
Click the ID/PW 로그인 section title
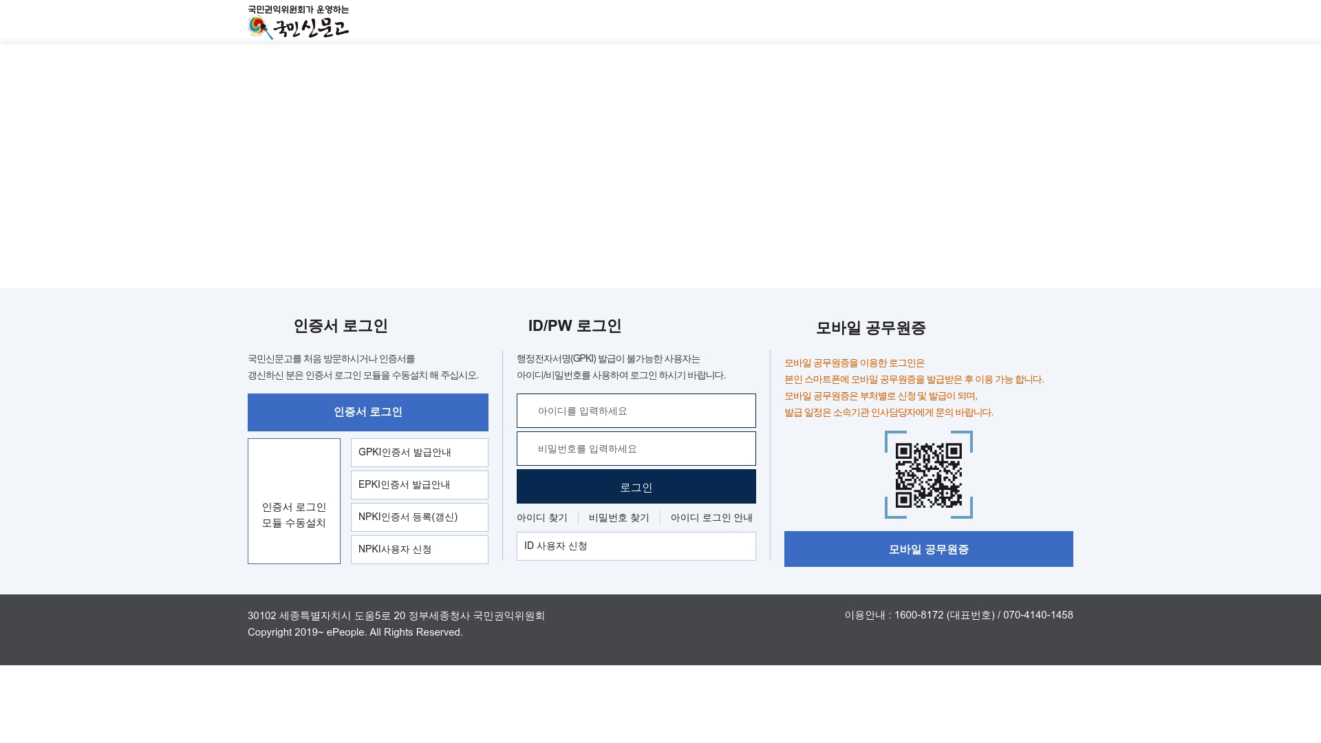pyautogui.click(x=574, y=326)
